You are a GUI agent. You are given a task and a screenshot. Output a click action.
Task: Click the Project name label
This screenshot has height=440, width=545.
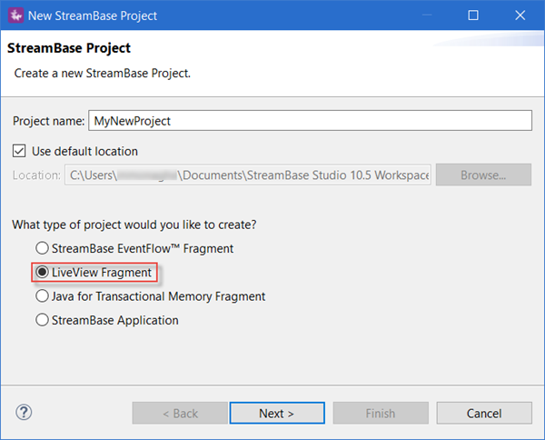tap(48, 120)
